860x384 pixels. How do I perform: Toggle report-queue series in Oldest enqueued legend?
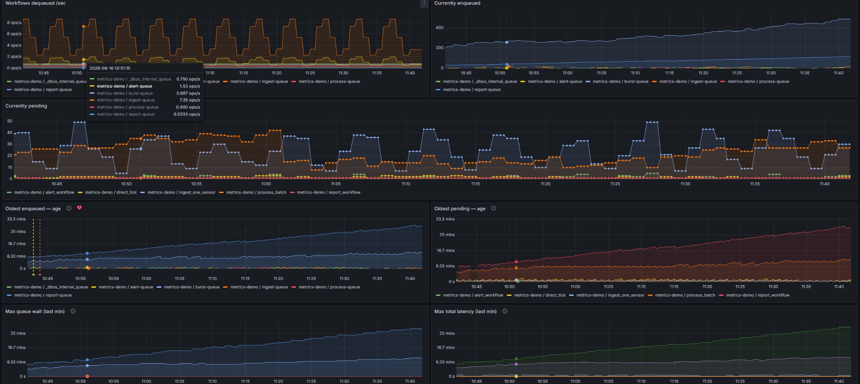coord(43,295)
